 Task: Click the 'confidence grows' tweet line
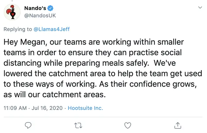click(x=100, y=84)
